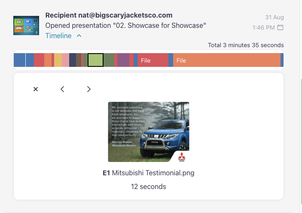302x213 pixels.
Task: Go to previous slide in timeline
Action: tap(62, 89)
